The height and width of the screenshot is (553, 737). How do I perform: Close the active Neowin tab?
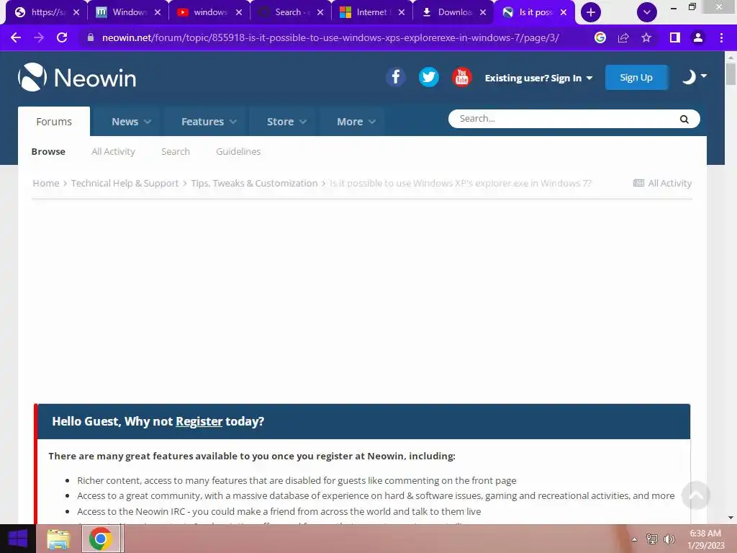564,12
